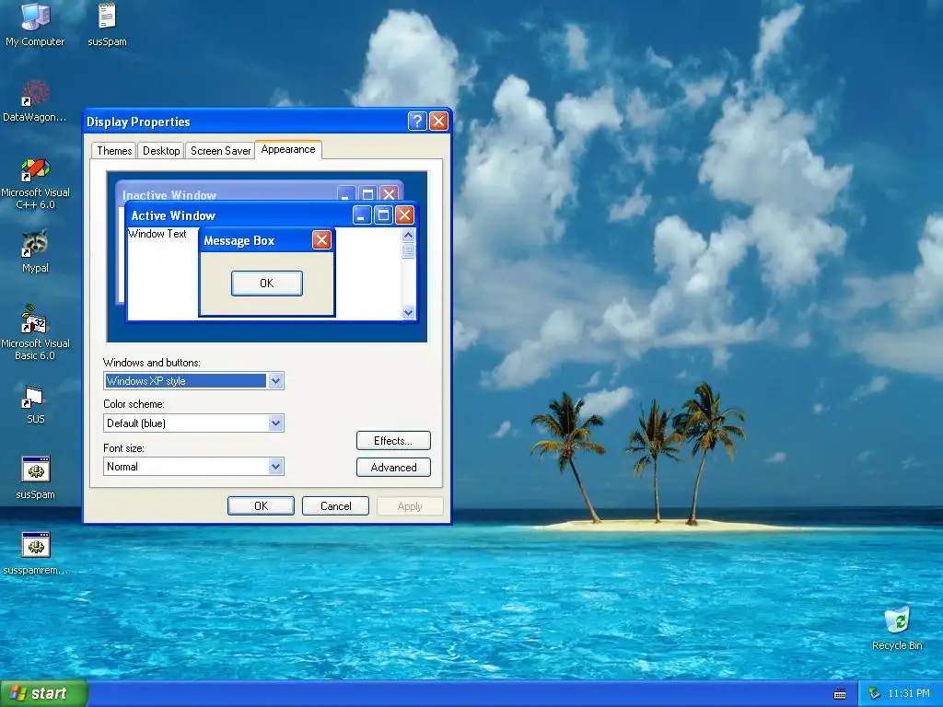Image resolution: width=943 pixels, height=707 pixels.
Task: Select the susspamrem batch file icon
Action: click(x=35, y=553)
